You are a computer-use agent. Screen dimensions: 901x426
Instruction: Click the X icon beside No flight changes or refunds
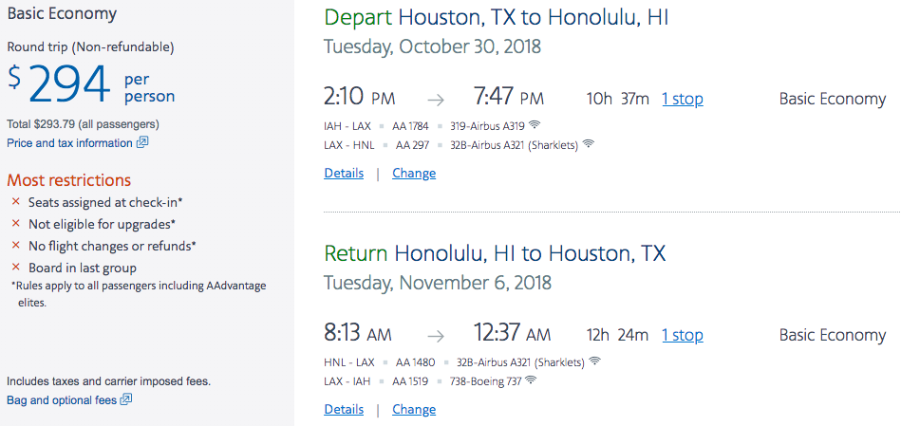[x=15, y=246]
